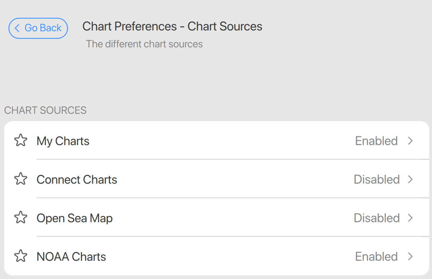432x279 pixels.
Task: Click Disabled status for Open Sea Map
Action: [x=377, y=218]
